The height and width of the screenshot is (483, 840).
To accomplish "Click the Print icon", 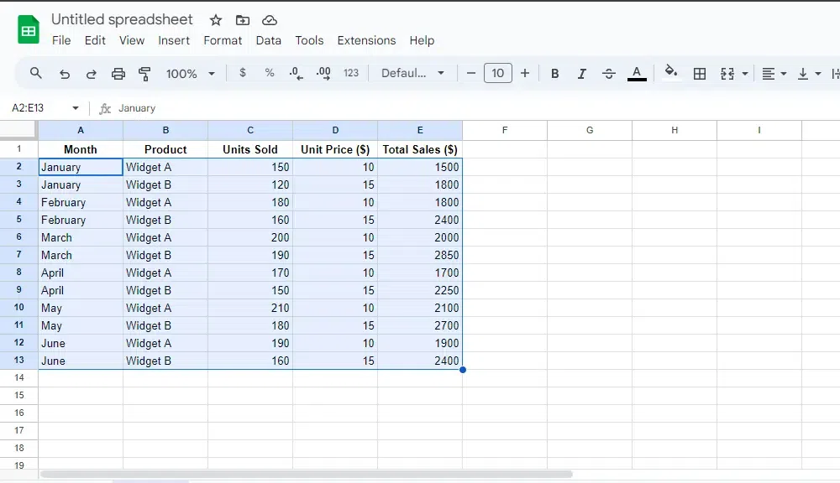I will pyautogui.click(x=118, y=74).
